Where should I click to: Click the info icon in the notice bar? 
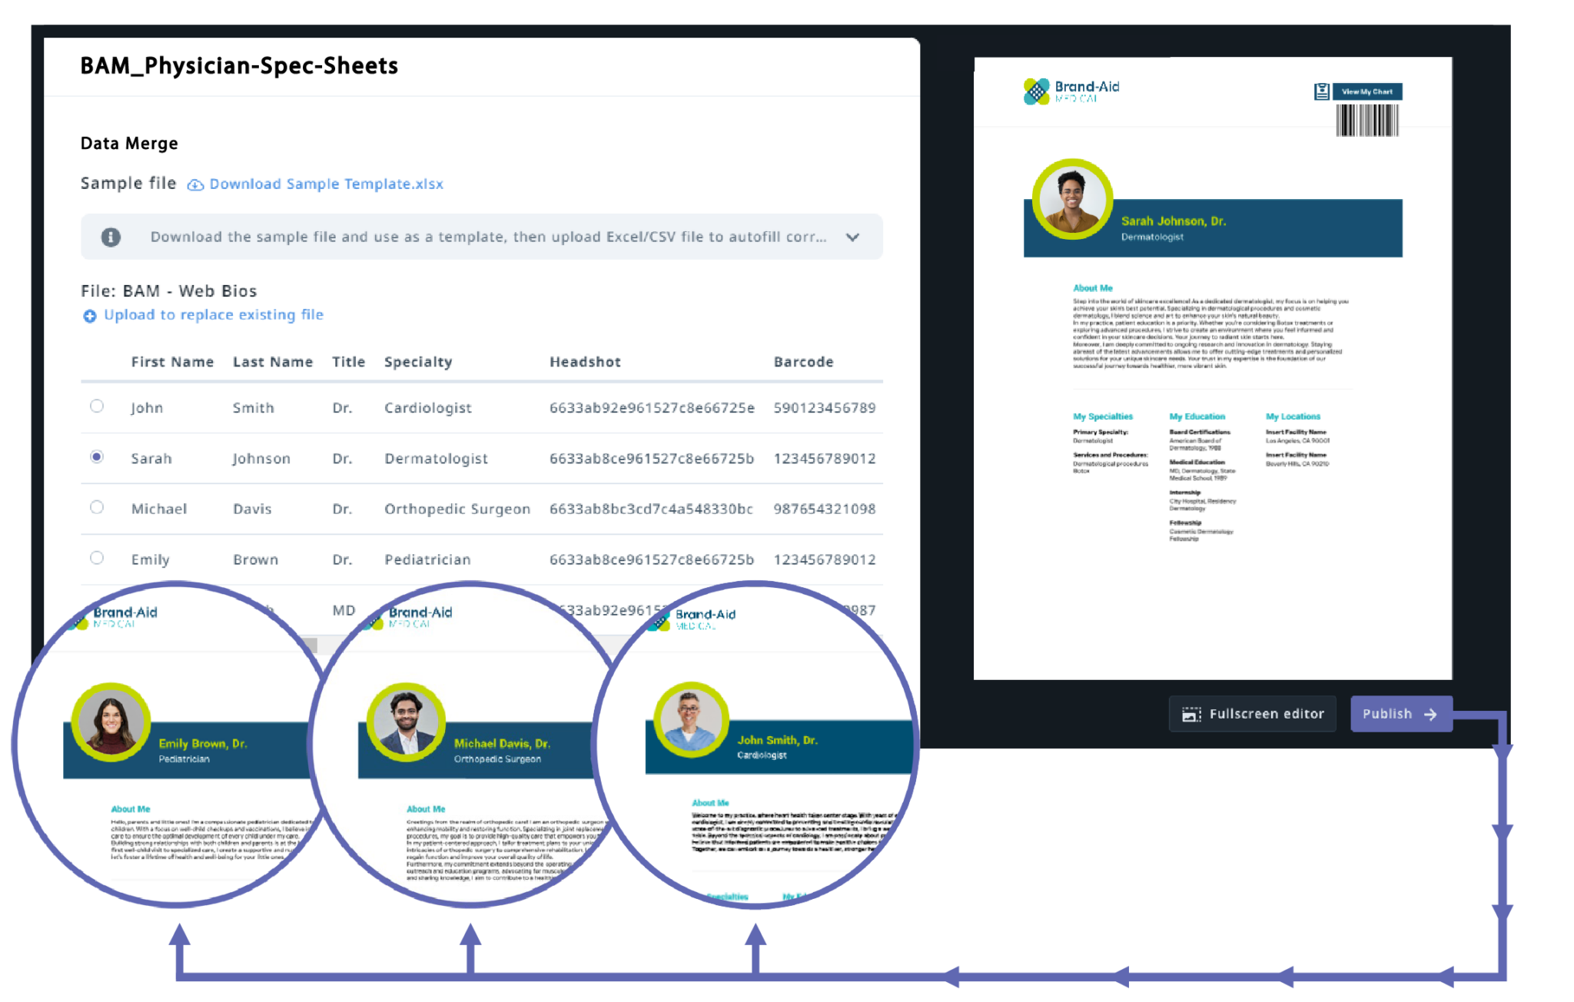click(111, 237)
